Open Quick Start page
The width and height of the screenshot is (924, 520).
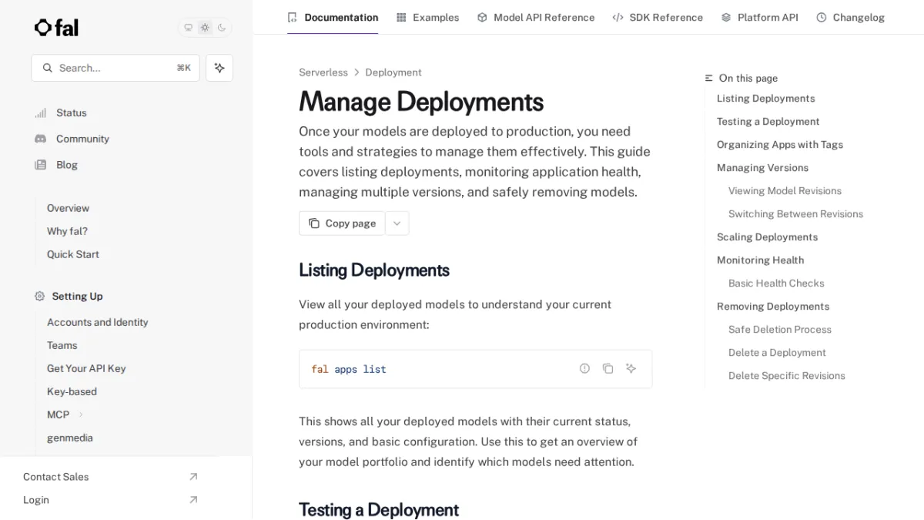click(x=72, y=254)
